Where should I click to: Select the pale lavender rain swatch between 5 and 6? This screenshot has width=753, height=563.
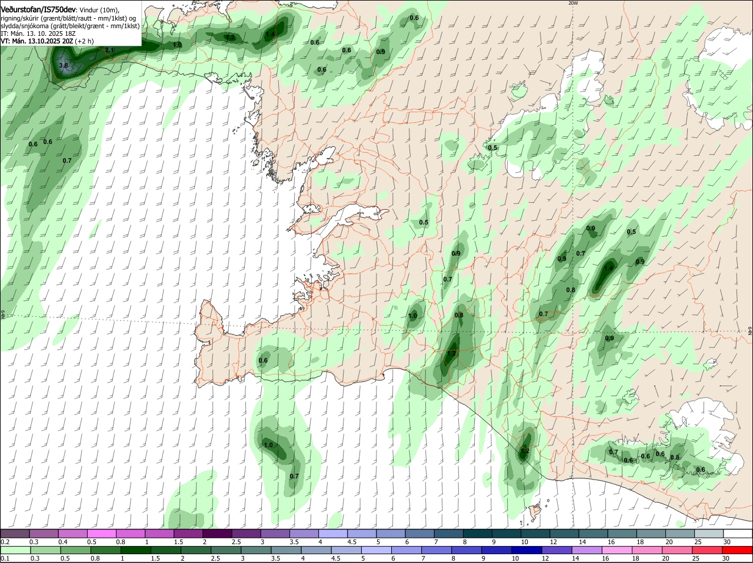376,551
